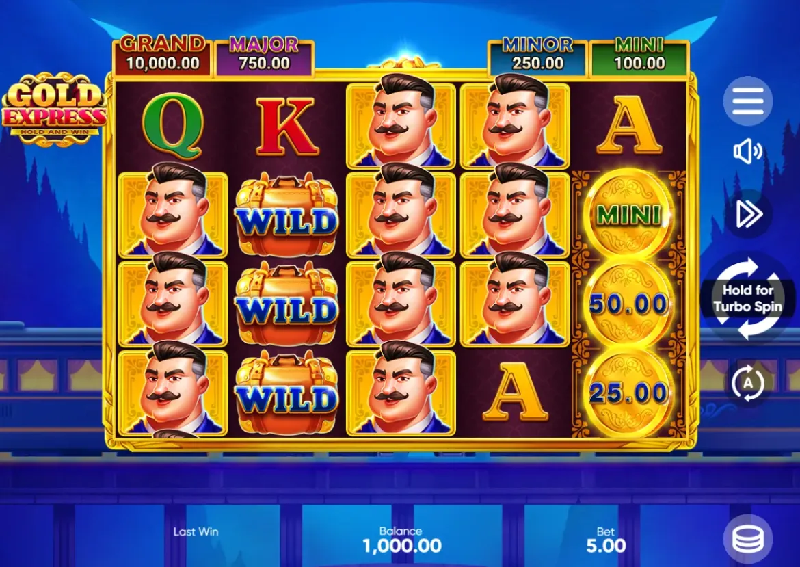Screen dimensions: 800x567
Task: Select the Bet 5.00 amount
Action: [x=606, y=540]
